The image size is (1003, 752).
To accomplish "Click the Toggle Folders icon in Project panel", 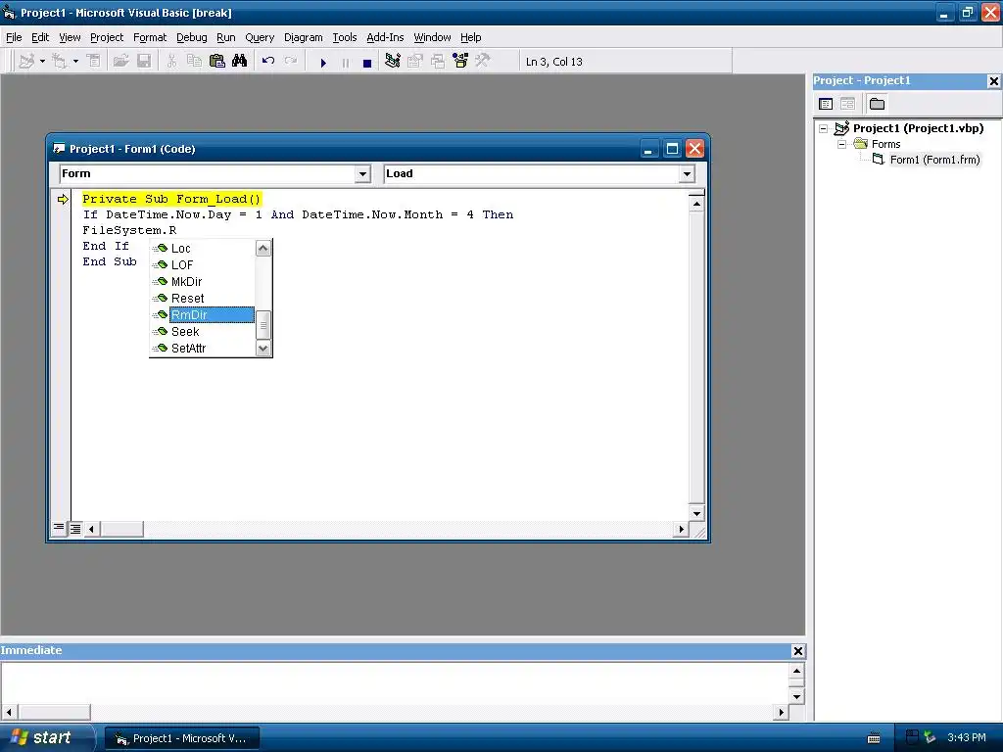I will pyautogui.click(x=877, y=104).
